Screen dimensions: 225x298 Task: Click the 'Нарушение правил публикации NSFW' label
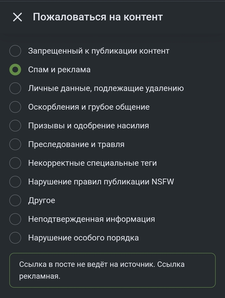pyautogui.click(x=101, y=182)
